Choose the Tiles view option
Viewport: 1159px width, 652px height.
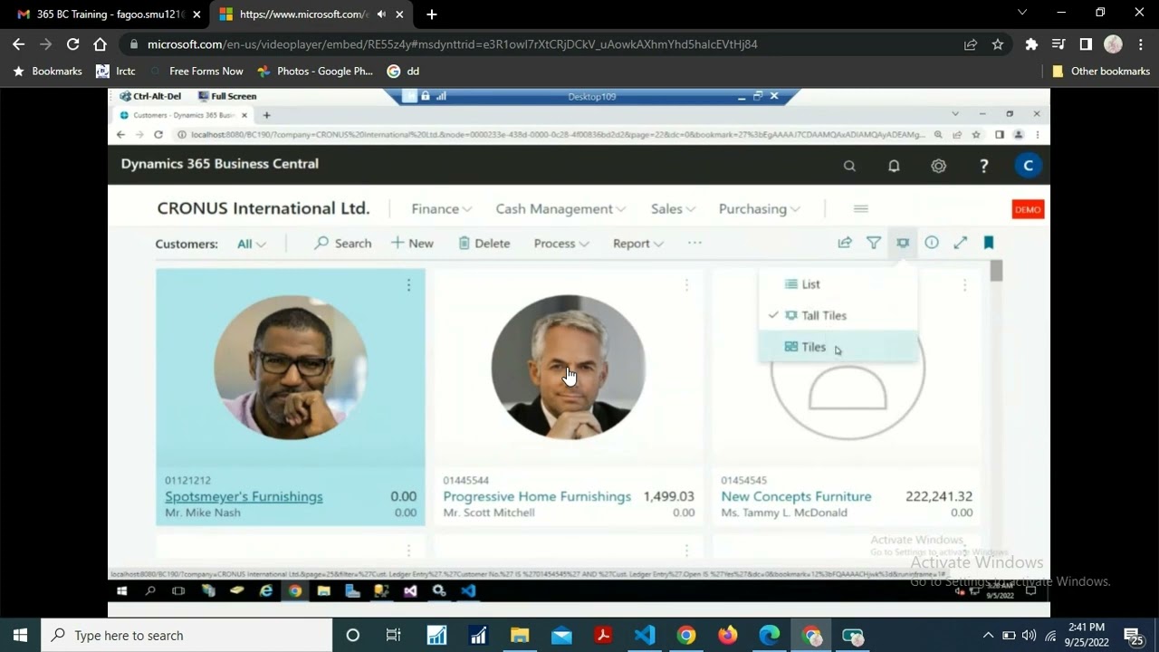(838, 347)
